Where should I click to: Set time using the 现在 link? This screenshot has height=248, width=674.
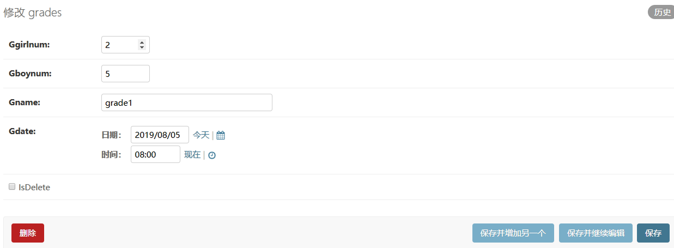pyautogui.click(x=192, y=155)
